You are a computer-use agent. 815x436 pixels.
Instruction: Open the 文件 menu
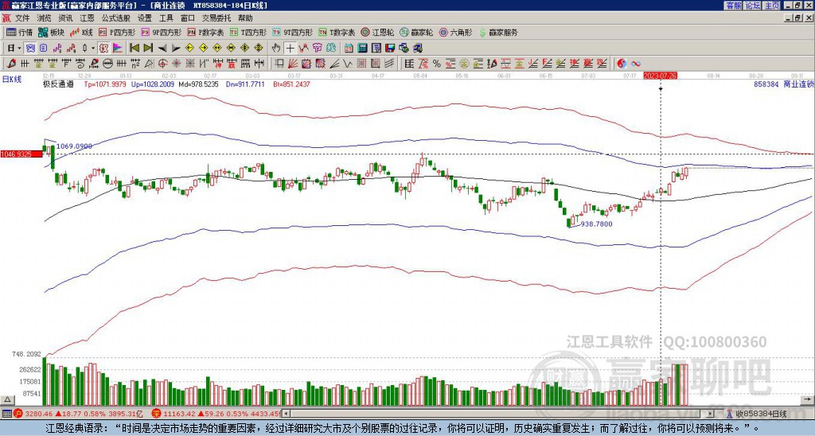coord(22,18)
